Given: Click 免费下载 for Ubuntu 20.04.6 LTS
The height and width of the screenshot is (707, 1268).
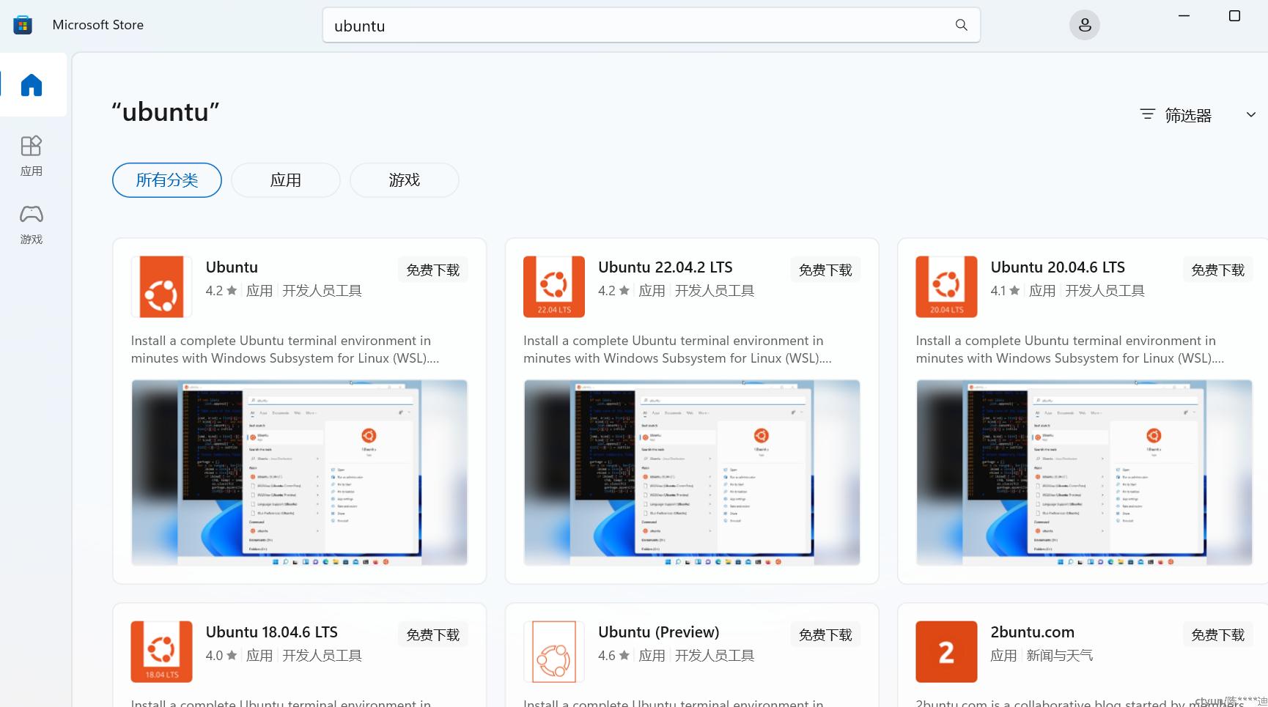Looking at the screenshot, I should point(1218,270).
